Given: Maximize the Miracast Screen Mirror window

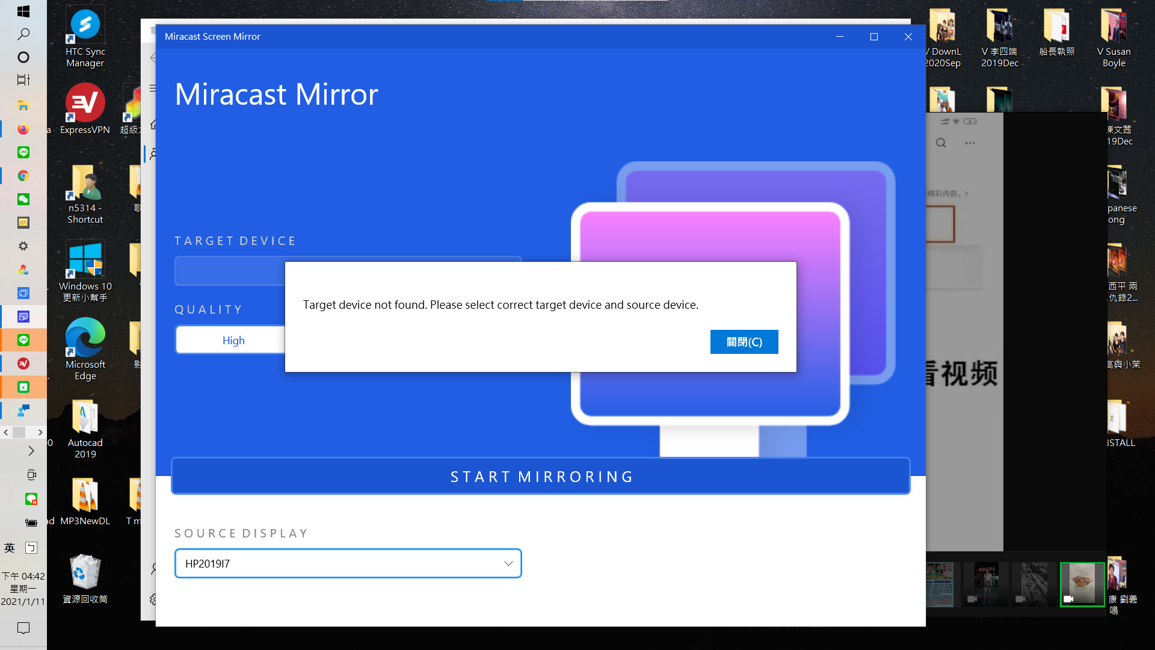Looking at the screenshot, I should tap(874, 37).
